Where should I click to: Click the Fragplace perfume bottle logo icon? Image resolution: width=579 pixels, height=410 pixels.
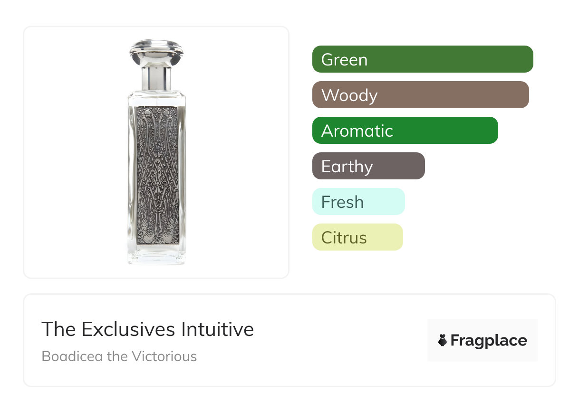(443, 340)
